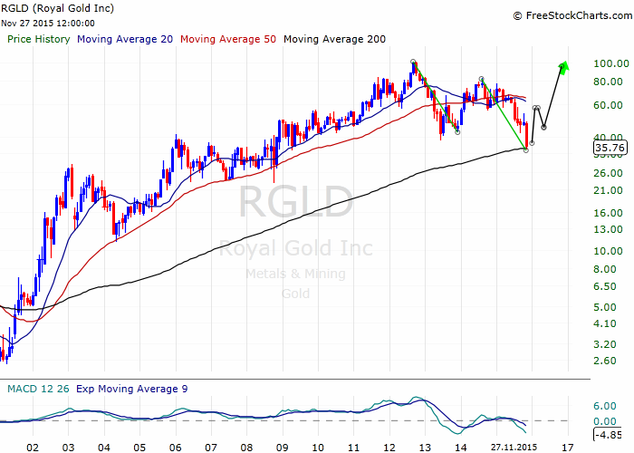Click the 03 year label on time axis
This screenshot has height=453, width=634.
coord(68,448)
